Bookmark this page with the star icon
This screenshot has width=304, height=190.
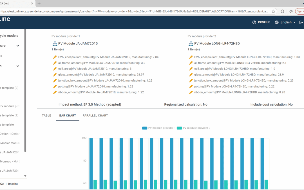point(273,11)
